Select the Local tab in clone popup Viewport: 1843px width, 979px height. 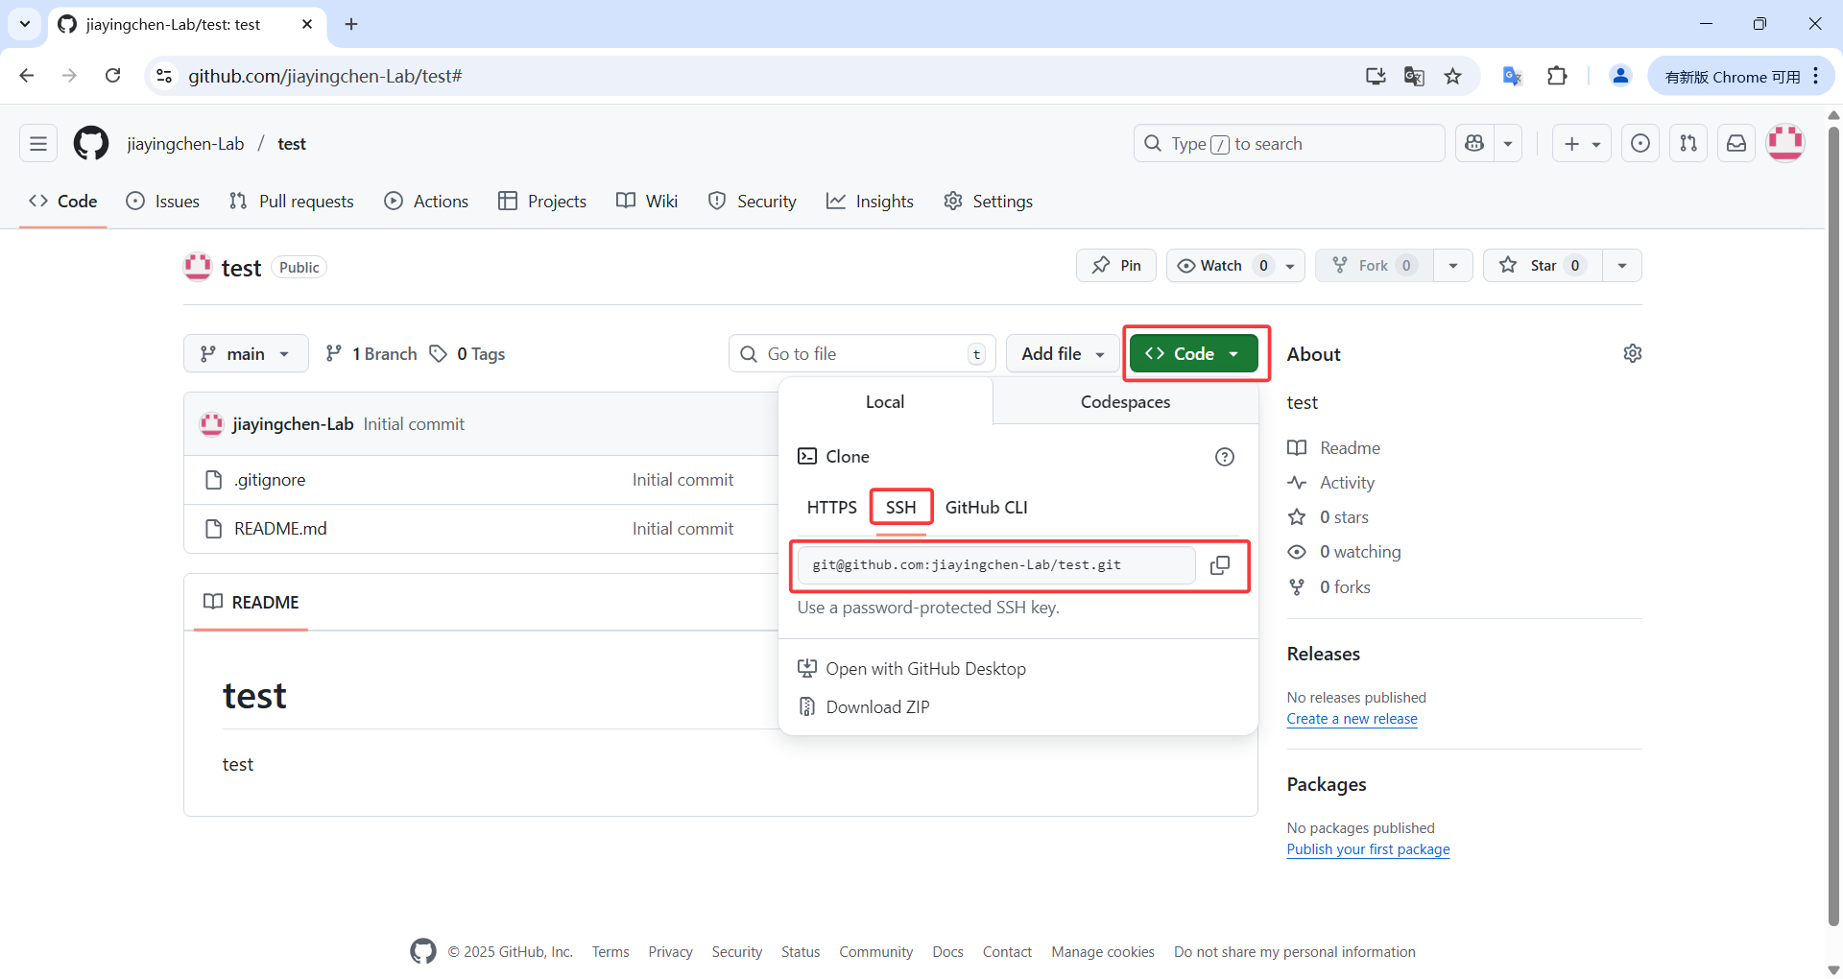point(885,402)
